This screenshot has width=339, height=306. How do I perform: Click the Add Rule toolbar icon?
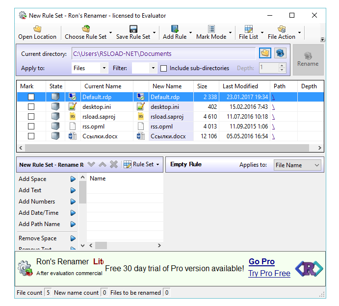pos(175,29)
